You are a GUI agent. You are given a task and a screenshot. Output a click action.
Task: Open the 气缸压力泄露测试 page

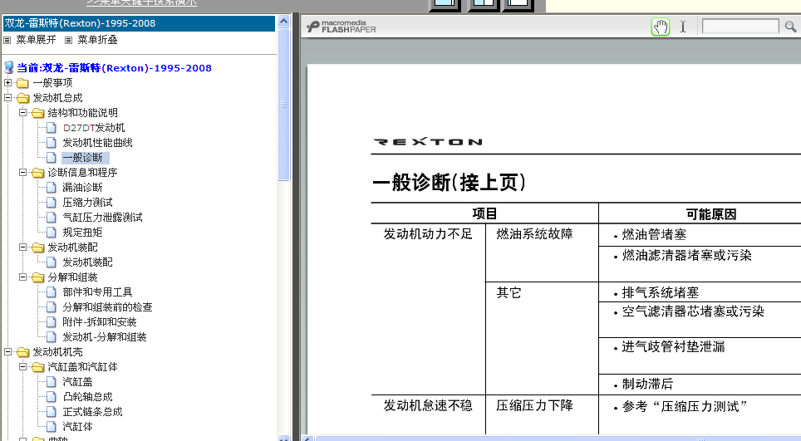coord(102,218)
